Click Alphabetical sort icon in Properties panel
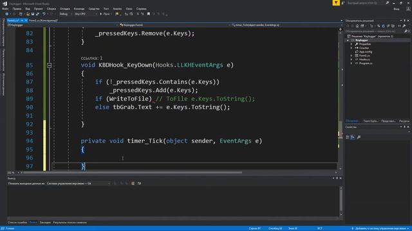This screenshot has height=231, width=412. coord(353,137)
